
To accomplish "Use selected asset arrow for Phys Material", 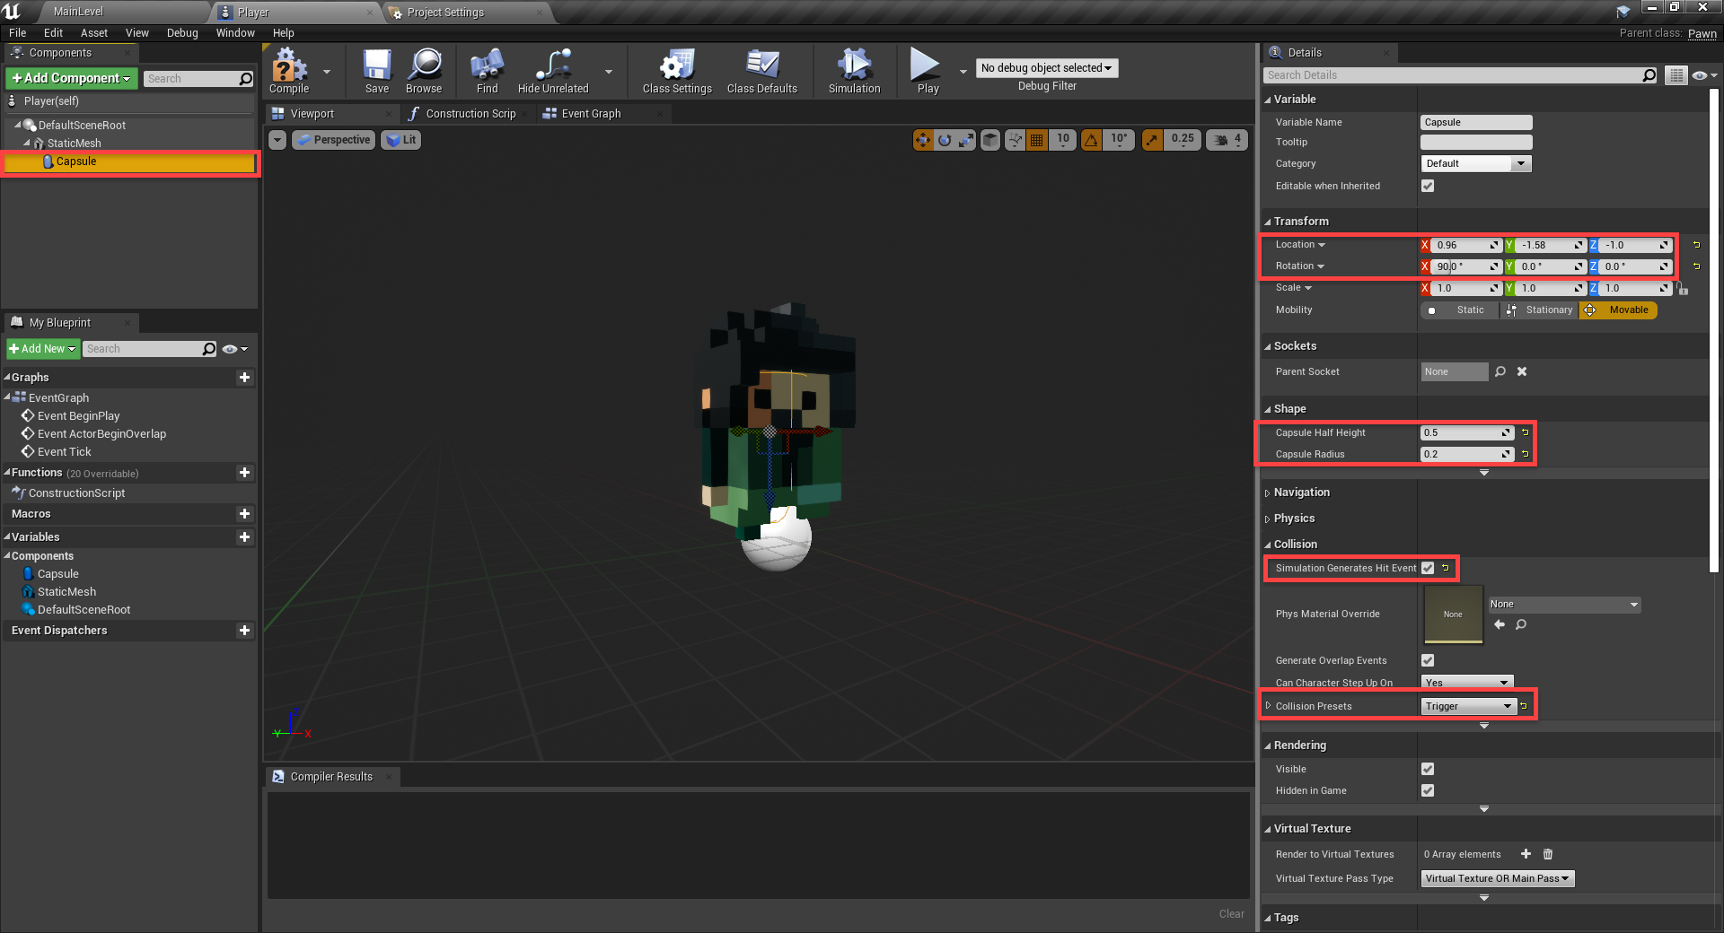I will [x=1499, y=624].
